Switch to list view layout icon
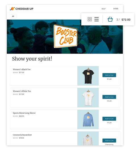The image size is (138, 152). (x=97, y=19)
